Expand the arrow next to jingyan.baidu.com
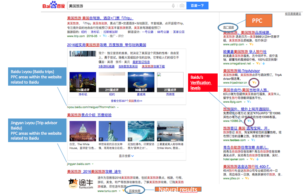Screen dimensions: 304x194 click(x=93, y=164)
